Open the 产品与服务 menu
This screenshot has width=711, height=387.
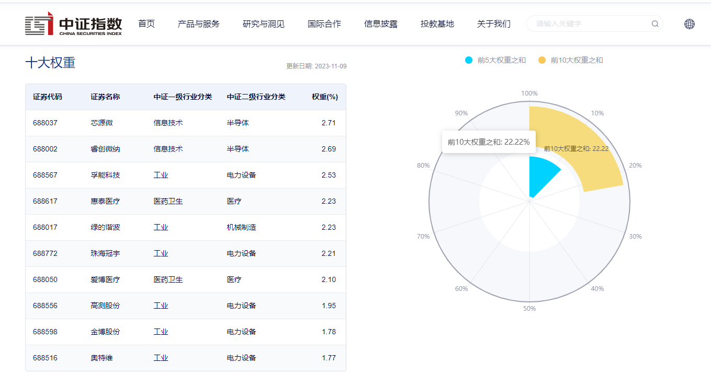pos(198,24)
